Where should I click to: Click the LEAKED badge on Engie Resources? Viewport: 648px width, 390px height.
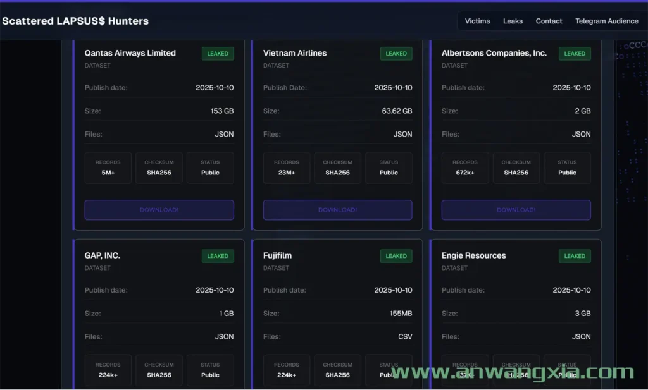[x=575, y=256]
